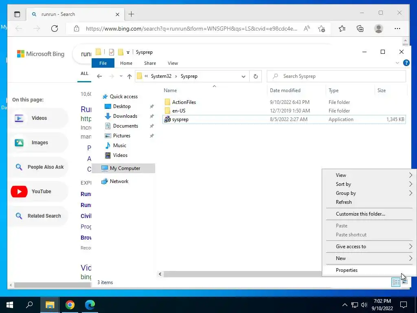
Task: Switch to large icons view button
Action: tap(405, 282)
